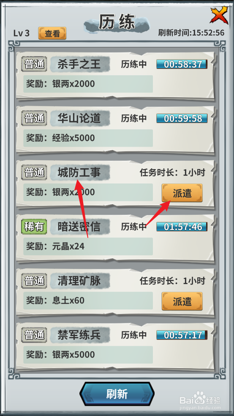Image resolution: width=234 pixels, height=416 pixels.
Task: Select the 暗送密信 rare mission title
Action: [79, 227]
